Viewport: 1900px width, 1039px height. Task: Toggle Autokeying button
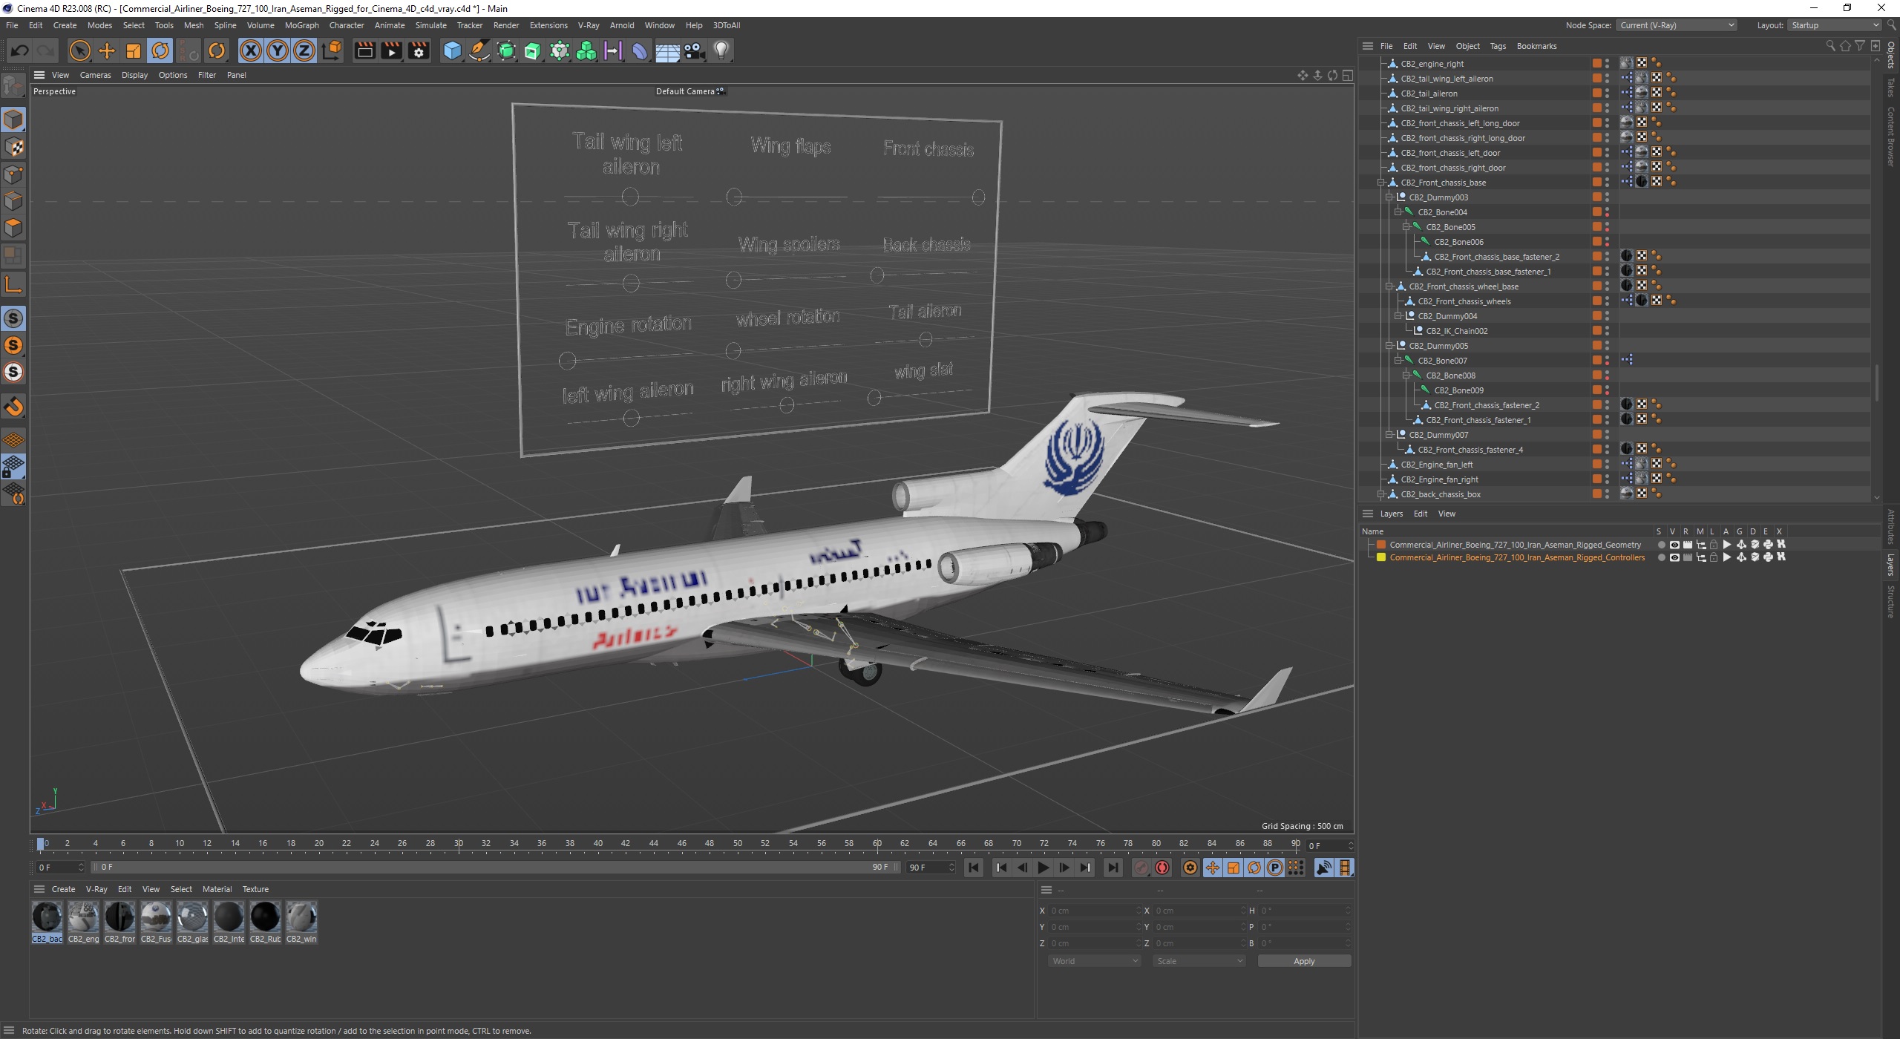click(x=1162, y=868)
